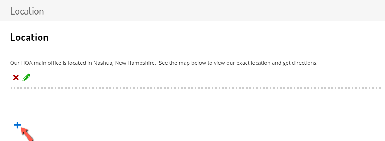
Task: Click the phrase get directions in paragraph
Action: [x=300, y=63]
